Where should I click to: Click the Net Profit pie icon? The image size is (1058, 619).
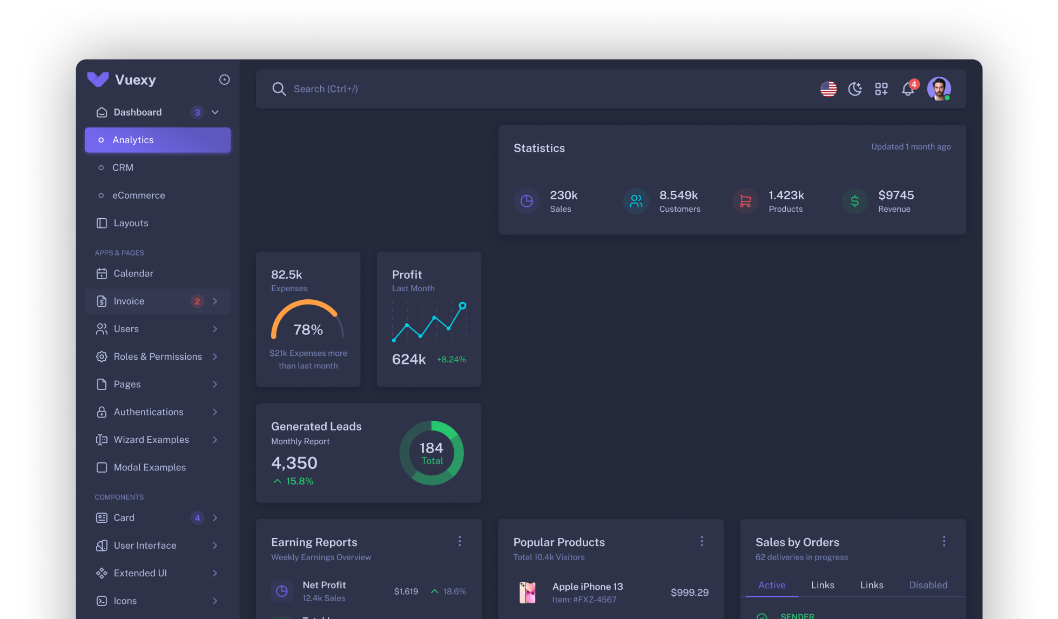pos(282,591)
